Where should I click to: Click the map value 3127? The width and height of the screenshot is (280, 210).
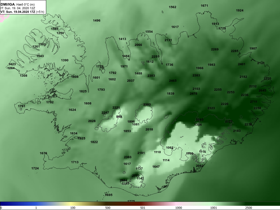tap(228, 122)
